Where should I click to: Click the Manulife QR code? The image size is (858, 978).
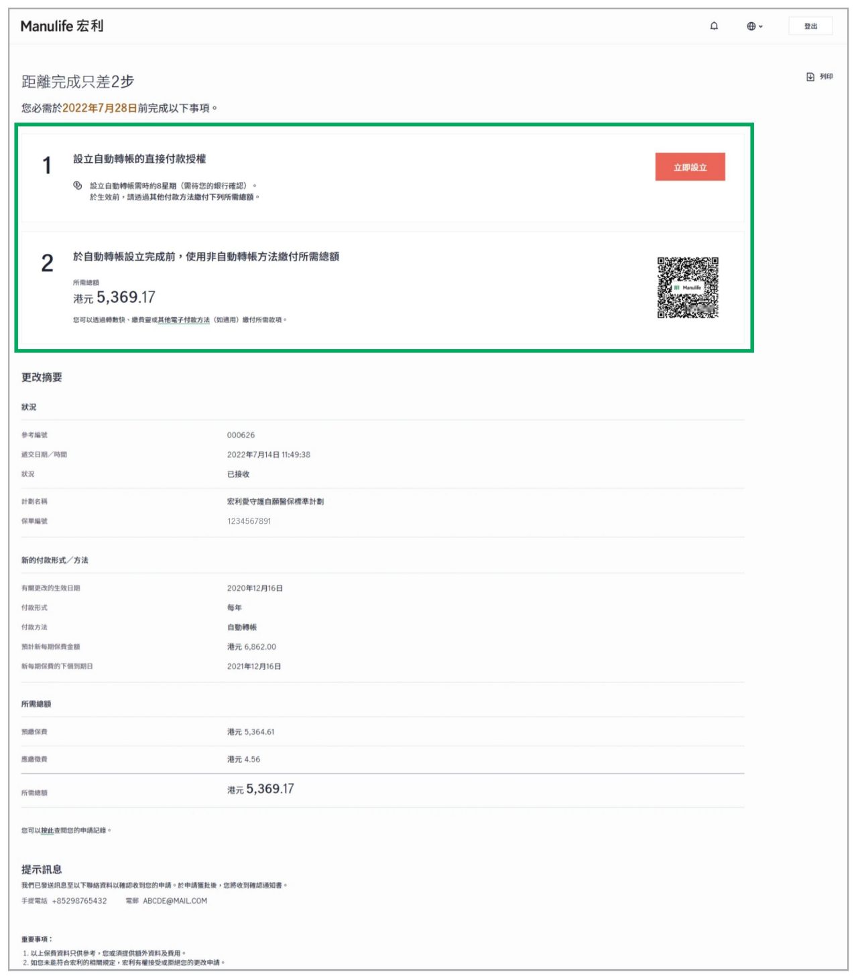688,287
